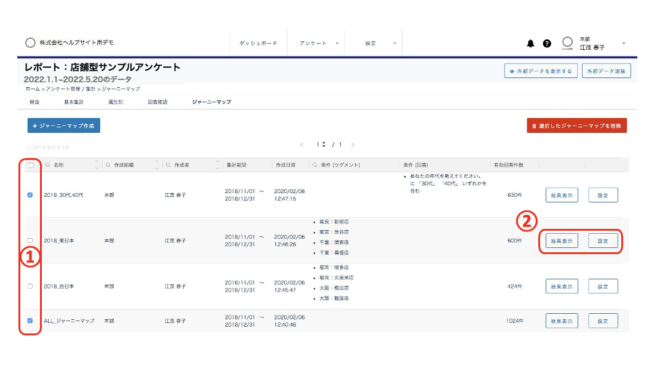Click the name 2018_30代40代
The width and height of the screenshot is (657, 379).
pos(64,195)
